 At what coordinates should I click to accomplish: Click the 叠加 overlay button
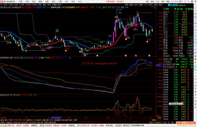(x=132, y=5)
